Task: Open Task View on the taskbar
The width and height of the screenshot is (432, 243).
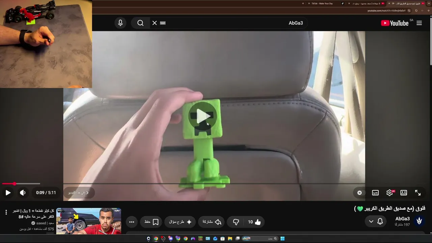Action: [x=238, y=239]
